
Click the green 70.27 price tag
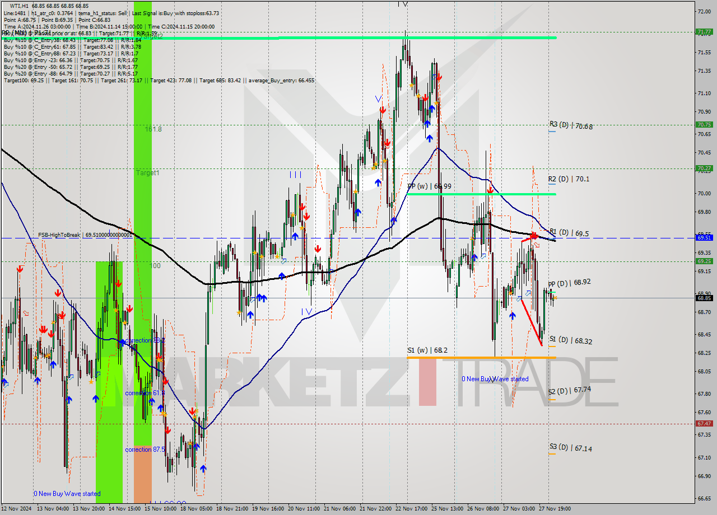click(704, 168)
